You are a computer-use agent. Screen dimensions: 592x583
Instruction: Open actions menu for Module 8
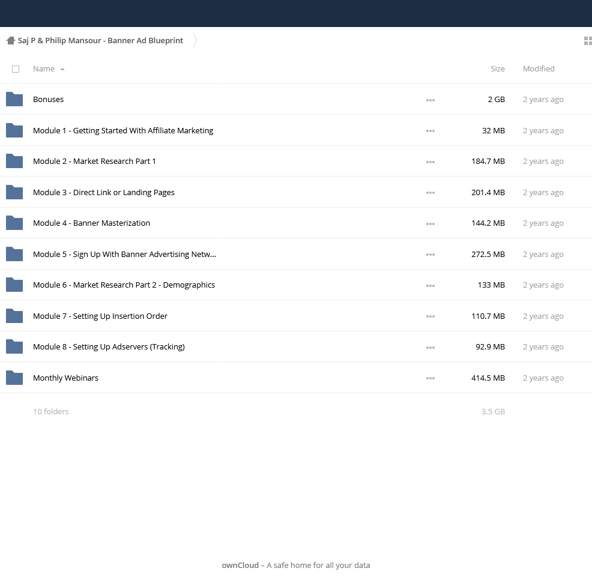430,348
